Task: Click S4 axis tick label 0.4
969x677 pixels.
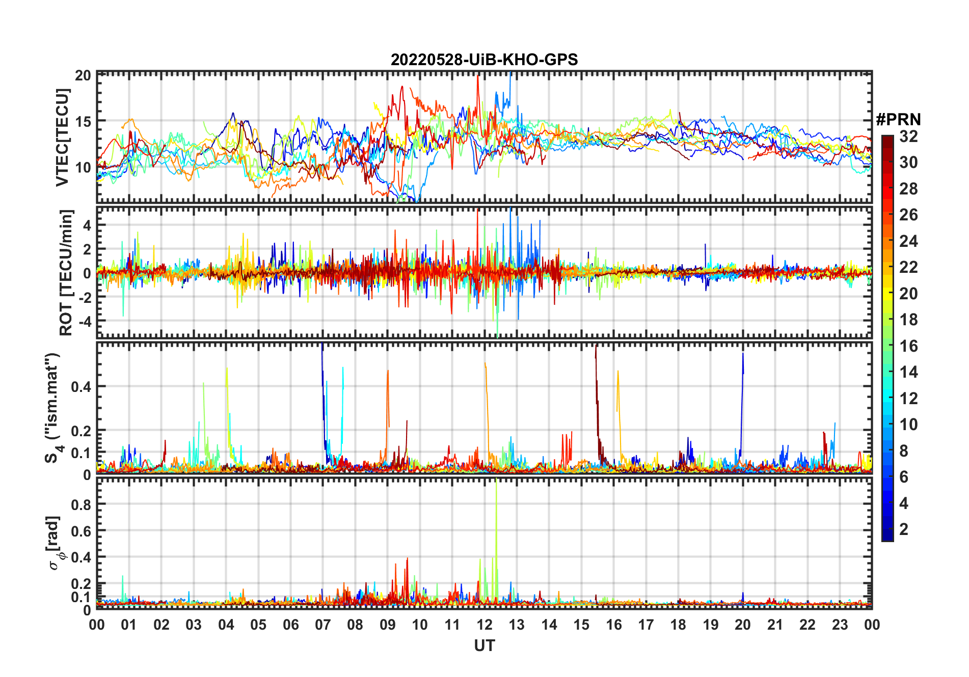Action: pos(82,386)
